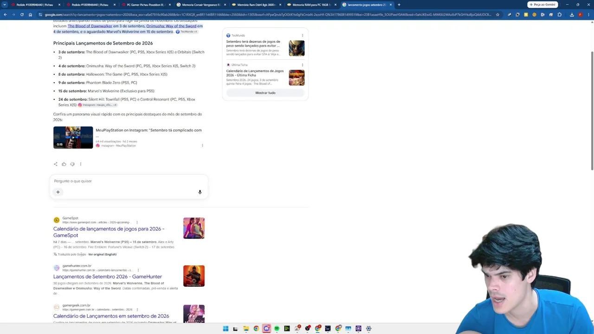Open Discord from the taskbar
Image resolution: width=594 pixels, height=334 pixels.
pyautogui.click(x=266, y=328)
